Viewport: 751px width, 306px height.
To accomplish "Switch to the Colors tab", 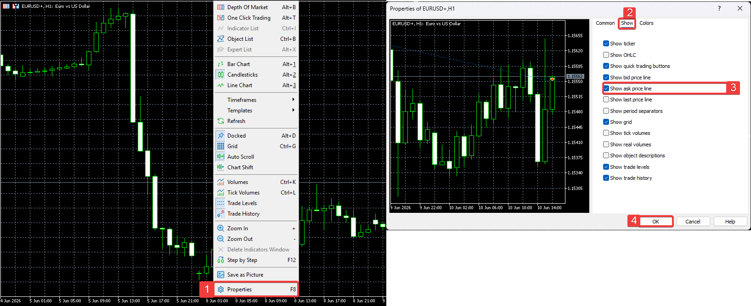I will point(646,23).
